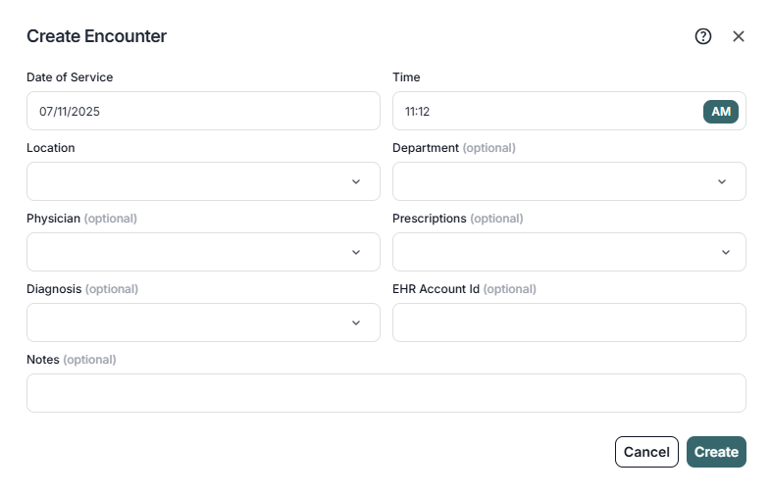Focus the Time field showing 11:12
This screenshot has width=771, height=494.
544,112
